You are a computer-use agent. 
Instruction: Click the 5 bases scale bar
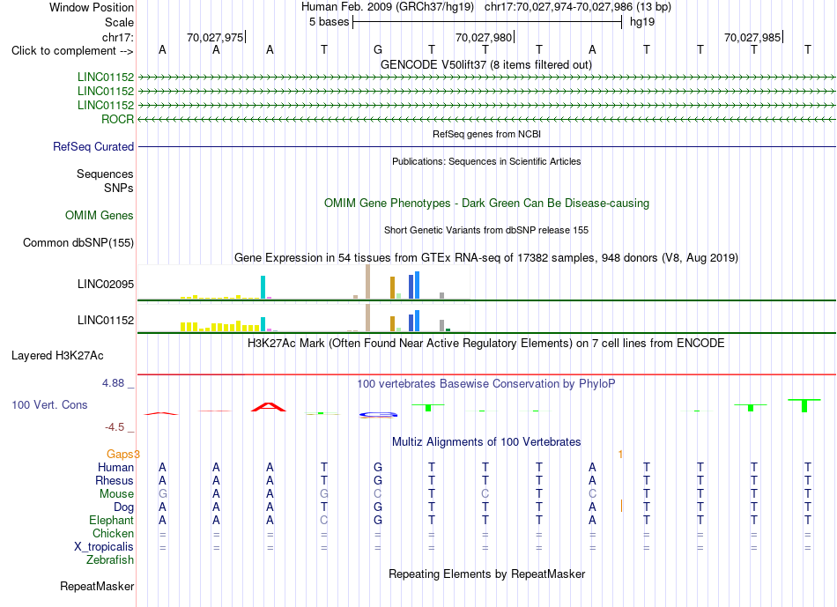coord(487,22)
